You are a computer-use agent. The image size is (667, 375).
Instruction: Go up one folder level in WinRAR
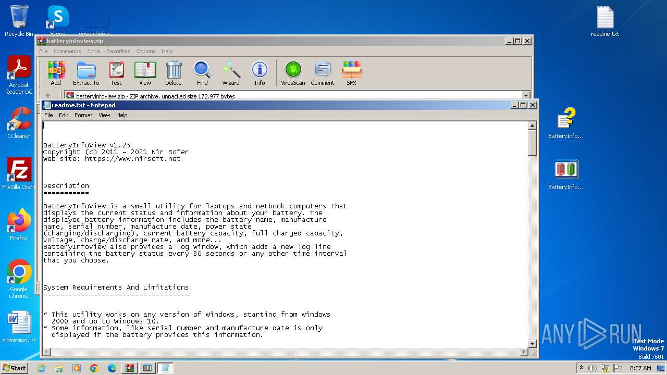[48, 96]
